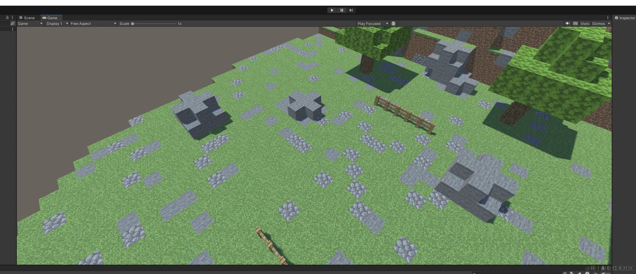Viewport: 636px width, 274px height.
Task: Open the Display 1 dropdown
Action: [x=57, y=23]
